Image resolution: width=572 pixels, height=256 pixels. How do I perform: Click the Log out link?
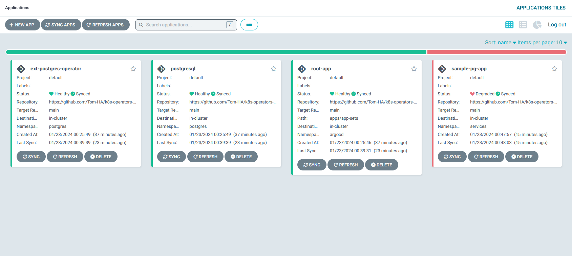tap(557, 25)
